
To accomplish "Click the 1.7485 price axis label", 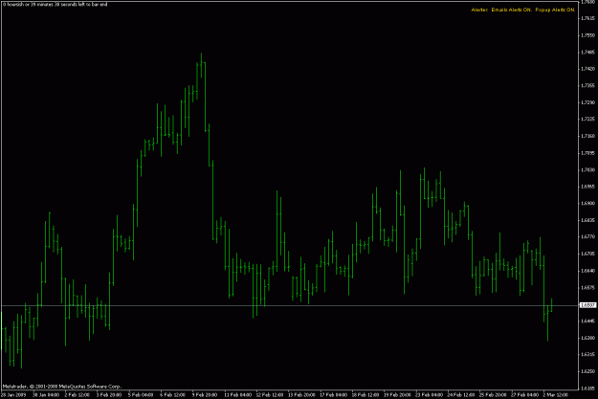I will pyautogui.click(x=588, y=53).
